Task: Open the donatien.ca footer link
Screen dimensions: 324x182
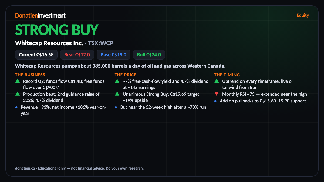Action: tap(25, 168)
